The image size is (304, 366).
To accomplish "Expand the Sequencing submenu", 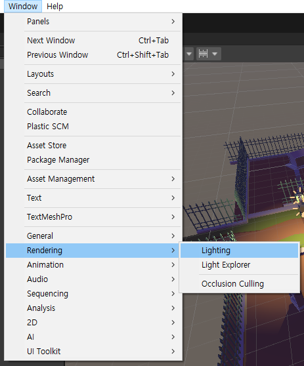I will [x=93, y=294].
